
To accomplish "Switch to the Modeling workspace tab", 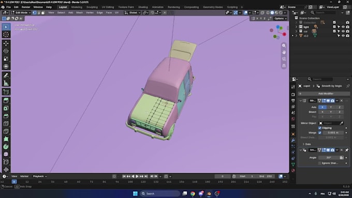I will pyautogui.click(x=77, y=7).
